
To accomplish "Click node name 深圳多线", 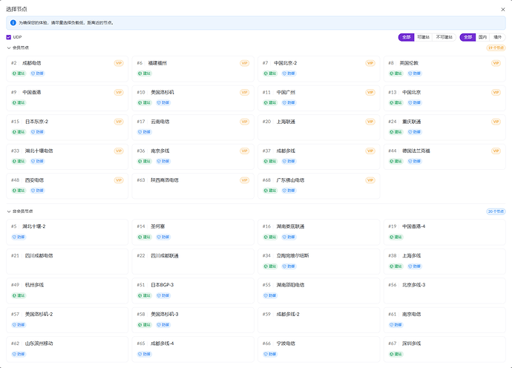I will coord(411,344).
